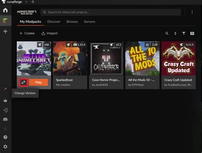Image resolution: width=202 pixels, height=153 pixels.
Task: Open the settings gear icon
Action: tap(6, 147)
